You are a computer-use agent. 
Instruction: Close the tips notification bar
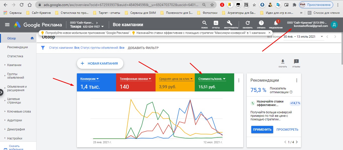pos(270,33)
